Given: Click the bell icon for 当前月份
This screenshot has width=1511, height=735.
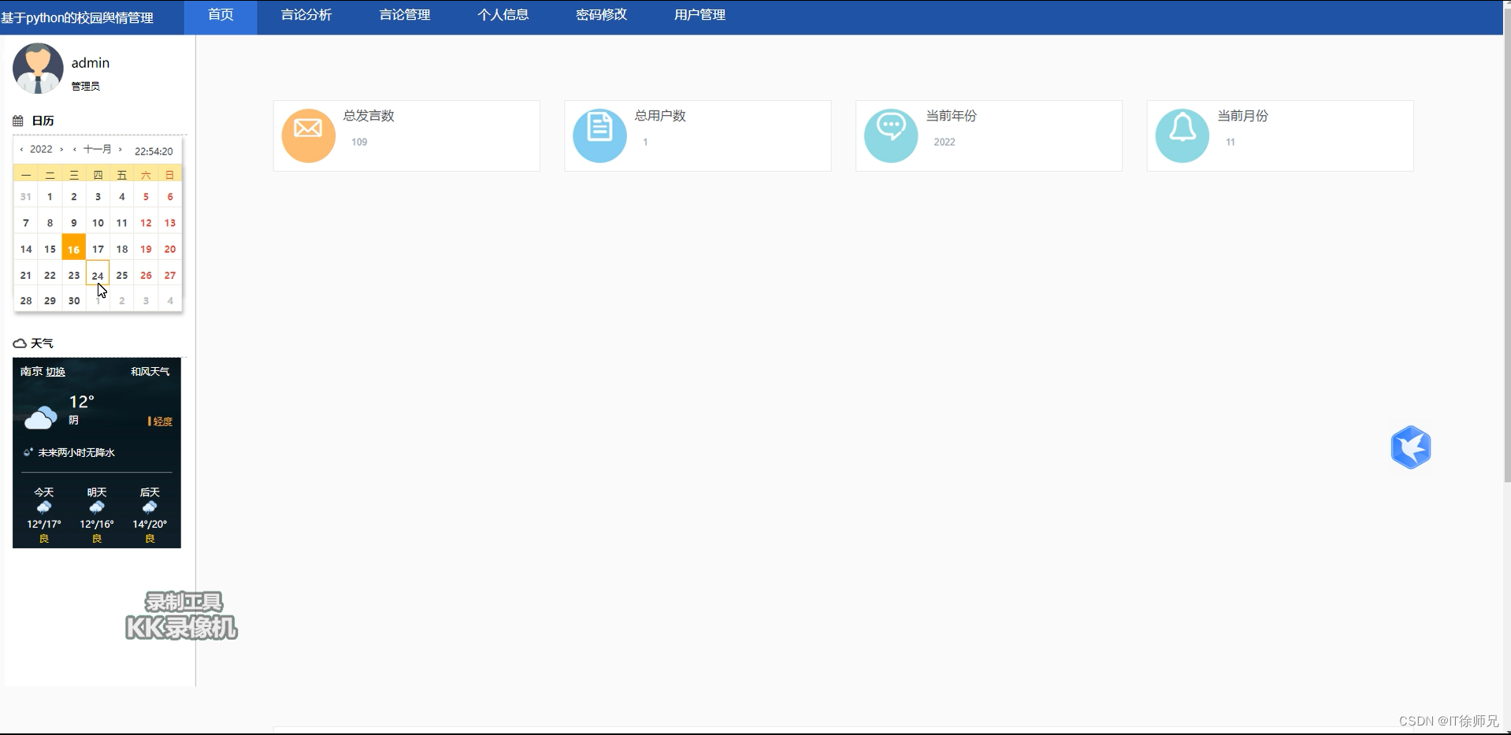Looking at the screenshot, I should click(x=1182, y=135).
